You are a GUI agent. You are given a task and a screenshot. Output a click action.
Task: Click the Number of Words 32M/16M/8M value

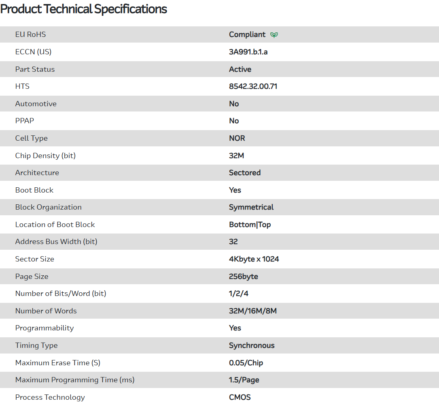click(x=252, y=311)
